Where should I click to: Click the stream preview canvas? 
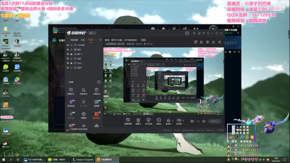pyautogui.click(x=163, y=81)
